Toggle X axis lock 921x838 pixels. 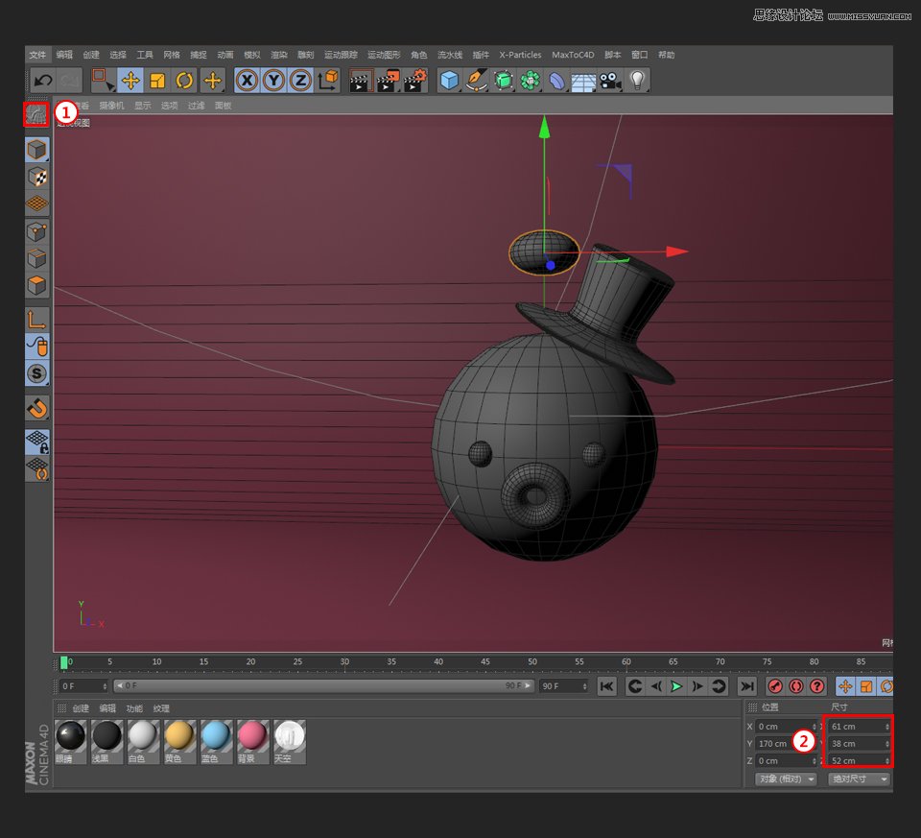coord(248,81)
